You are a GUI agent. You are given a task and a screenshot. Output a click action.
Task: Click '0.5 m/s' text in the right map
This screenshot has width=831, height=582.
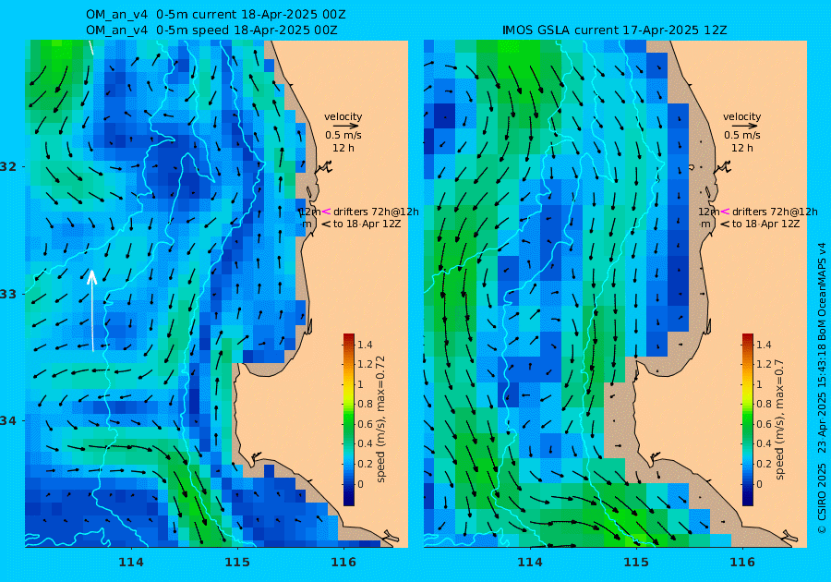[x=742, y=135]
